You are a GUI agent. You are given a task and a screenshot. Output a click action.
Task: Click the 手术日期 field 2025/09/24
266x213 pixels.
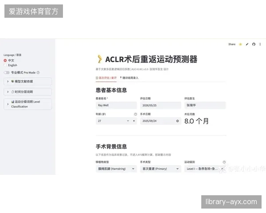pyautogui.click(x=160, y=121)
